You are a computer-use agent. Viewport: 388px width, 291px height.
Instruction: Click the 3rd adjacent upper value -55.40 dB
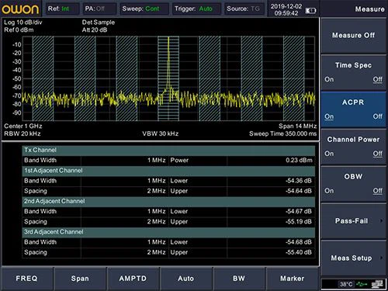coord(299,252)
